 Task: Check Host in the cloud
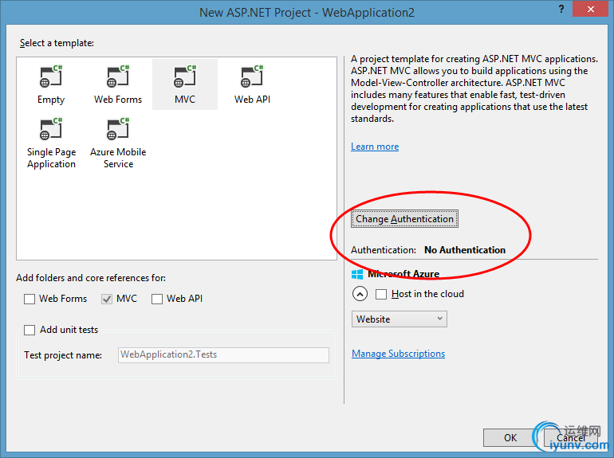(x=381, y=294)
